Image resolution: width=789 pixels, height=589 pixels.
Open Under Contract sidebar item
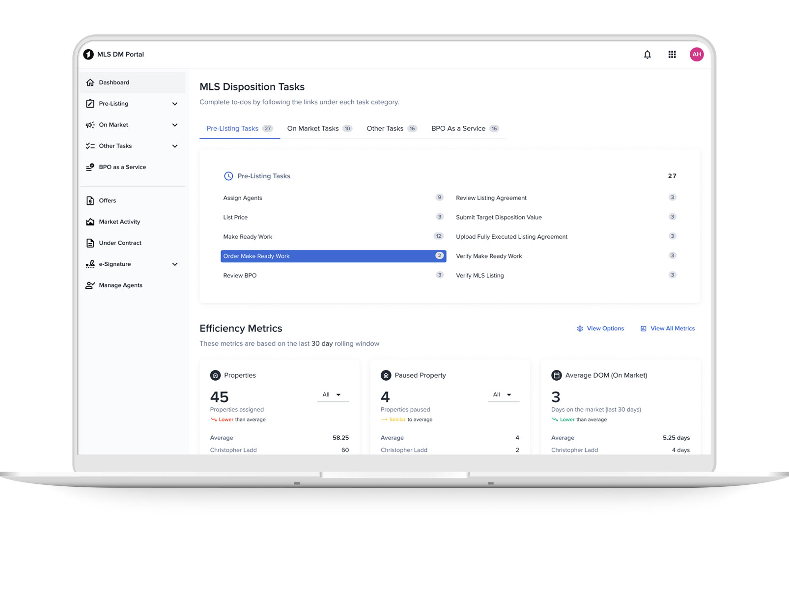[x=120, y=243]
